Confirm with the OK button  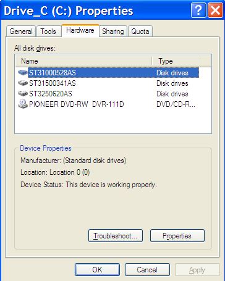click(97, 270)
